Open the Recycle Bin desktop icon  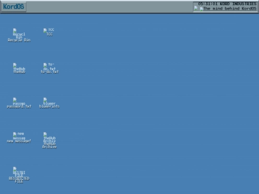(19, 35)
